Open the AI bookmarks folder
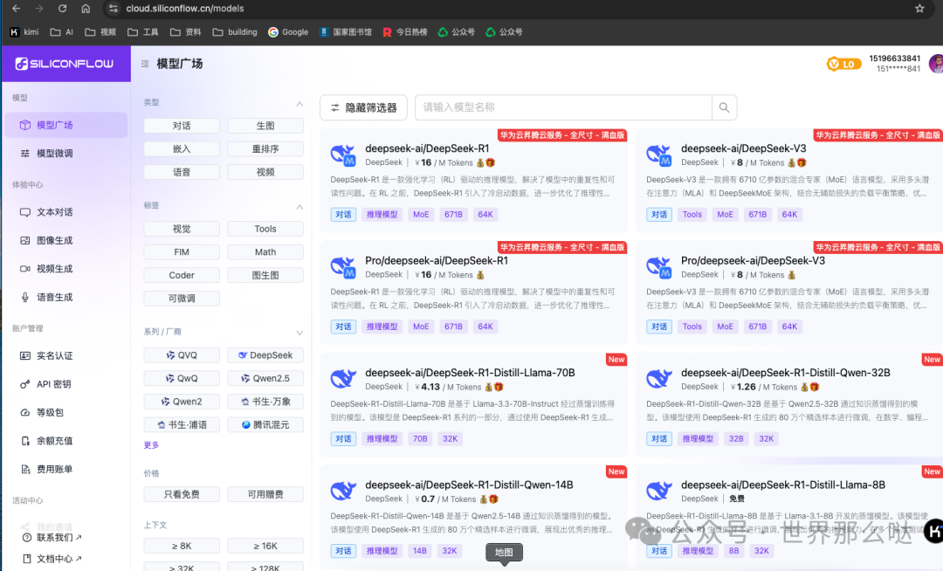The width and height of the screenshot is (943, 571). point(62,31)
